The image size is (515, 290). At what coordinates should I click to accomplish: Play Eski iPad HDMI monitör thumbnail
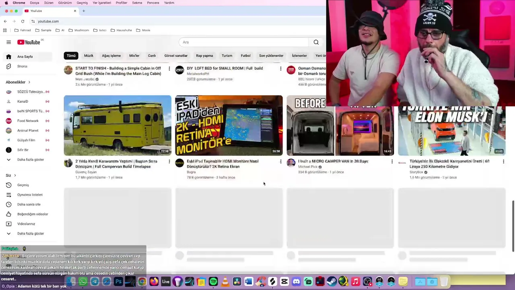click(229, 125)
